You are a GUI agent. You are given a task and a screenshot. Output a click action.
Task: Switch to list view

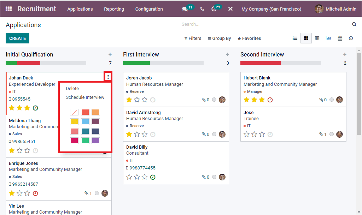point(295,38)
